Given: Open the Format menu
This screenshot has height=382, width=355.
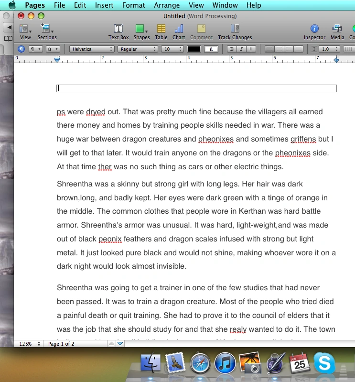Looking at the screenshot, I should tap(133, 5).
